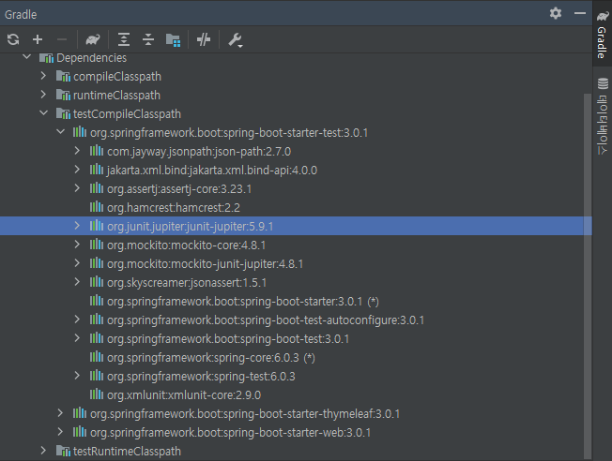
Task: Expand jakarta.xml.bind-api:4.0.0 node
Action: [x=77, y=170]
